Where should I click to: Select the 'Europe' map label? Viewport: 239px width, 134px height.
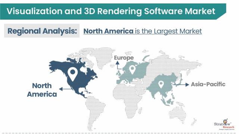pos(124,58)
